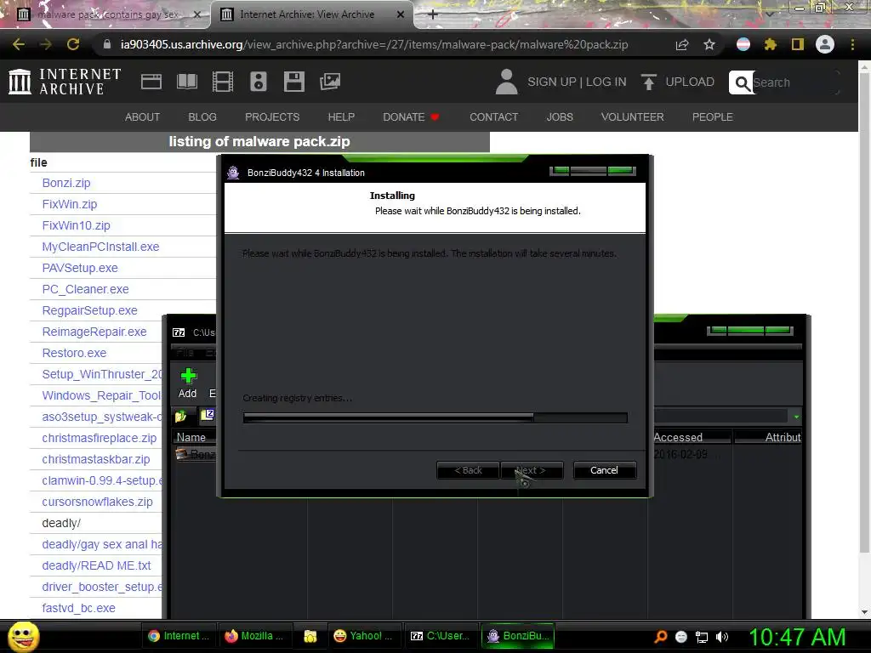Open the FixWin.zip link

point(70,204)
